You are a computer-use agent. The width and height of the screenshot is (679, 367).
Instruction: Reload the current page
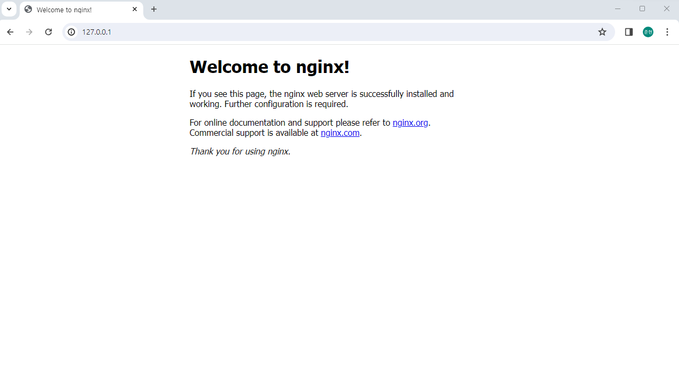click(48, 32)
